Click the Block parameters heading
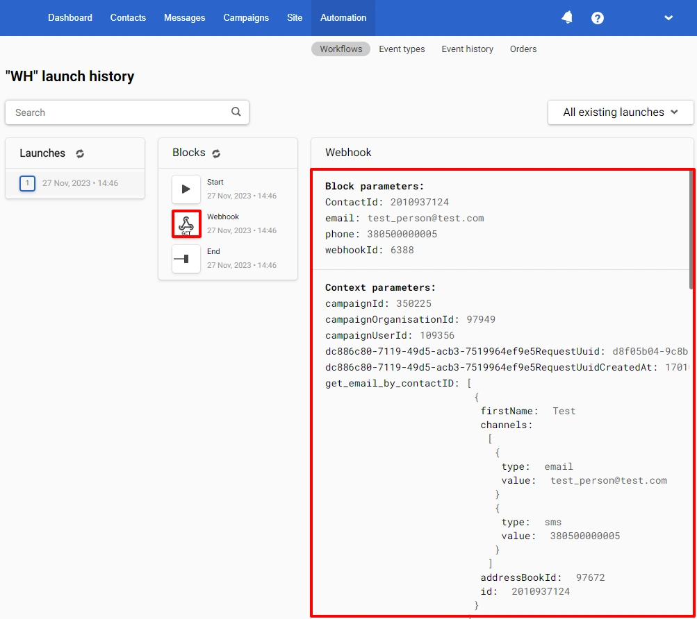The height and width of the screenshot is (619, 697). [x=375, y=186]
